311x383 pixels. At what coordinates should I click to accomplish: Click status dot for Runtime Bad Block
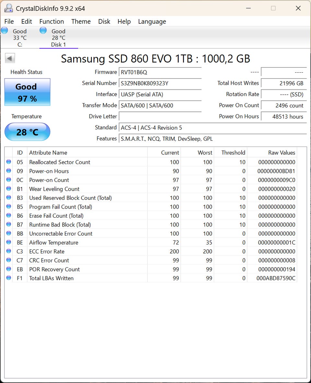tap(8, 224)
